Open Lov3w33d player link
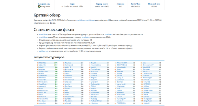Image resolution: width=198 pixels, height=106 pixels. [94, 82]
